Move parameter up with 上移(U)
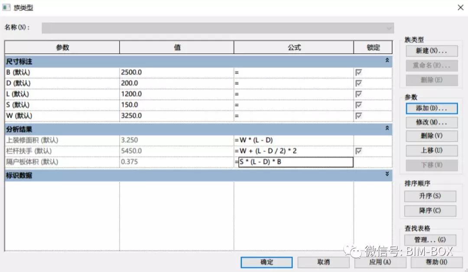Viewport: 468px width, 272px height. point(432,151)
